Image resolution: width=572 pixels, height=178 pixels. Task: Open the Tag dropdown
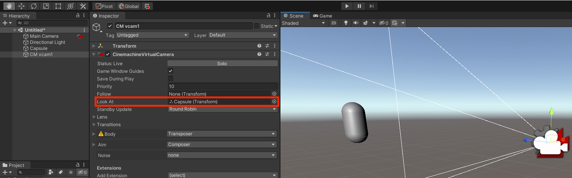pos(152,35)
